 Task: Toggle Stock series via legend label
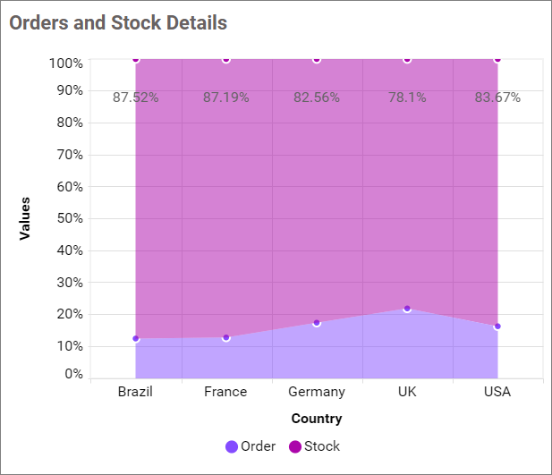point(322,446)
